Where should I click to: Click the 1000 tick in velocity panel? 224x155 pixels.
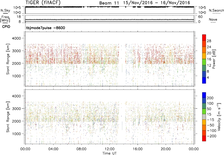click(17, 134)
